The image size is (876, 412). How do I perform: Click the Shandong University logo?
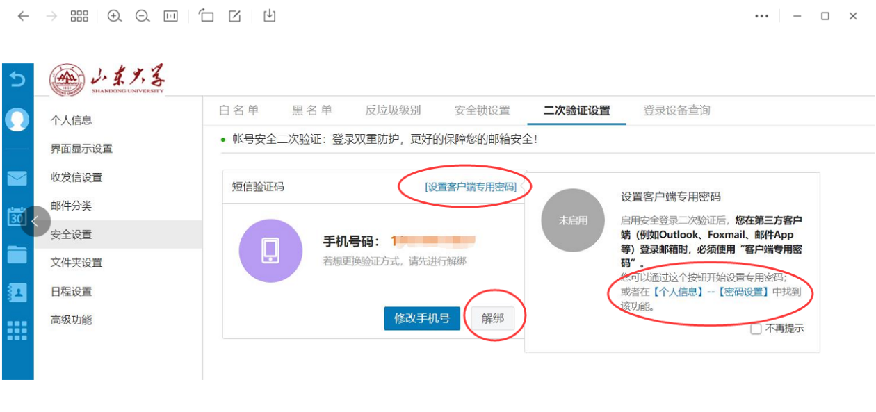107,79
